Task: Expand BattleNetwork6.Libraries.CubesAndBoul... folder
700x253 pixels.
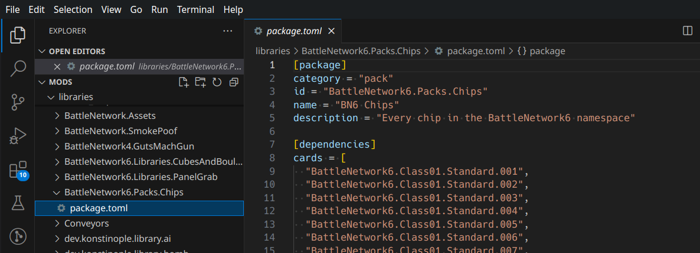Action: pyautogui.click(x=57, y=162)
